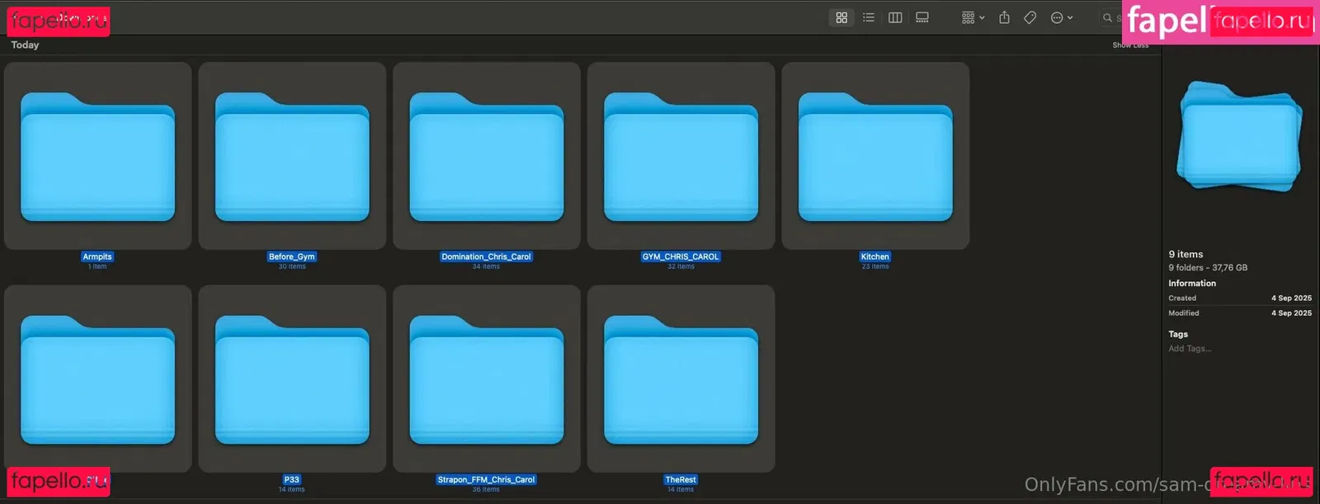Select the Before_Gym folder
1320x504 pixels.
292,157
